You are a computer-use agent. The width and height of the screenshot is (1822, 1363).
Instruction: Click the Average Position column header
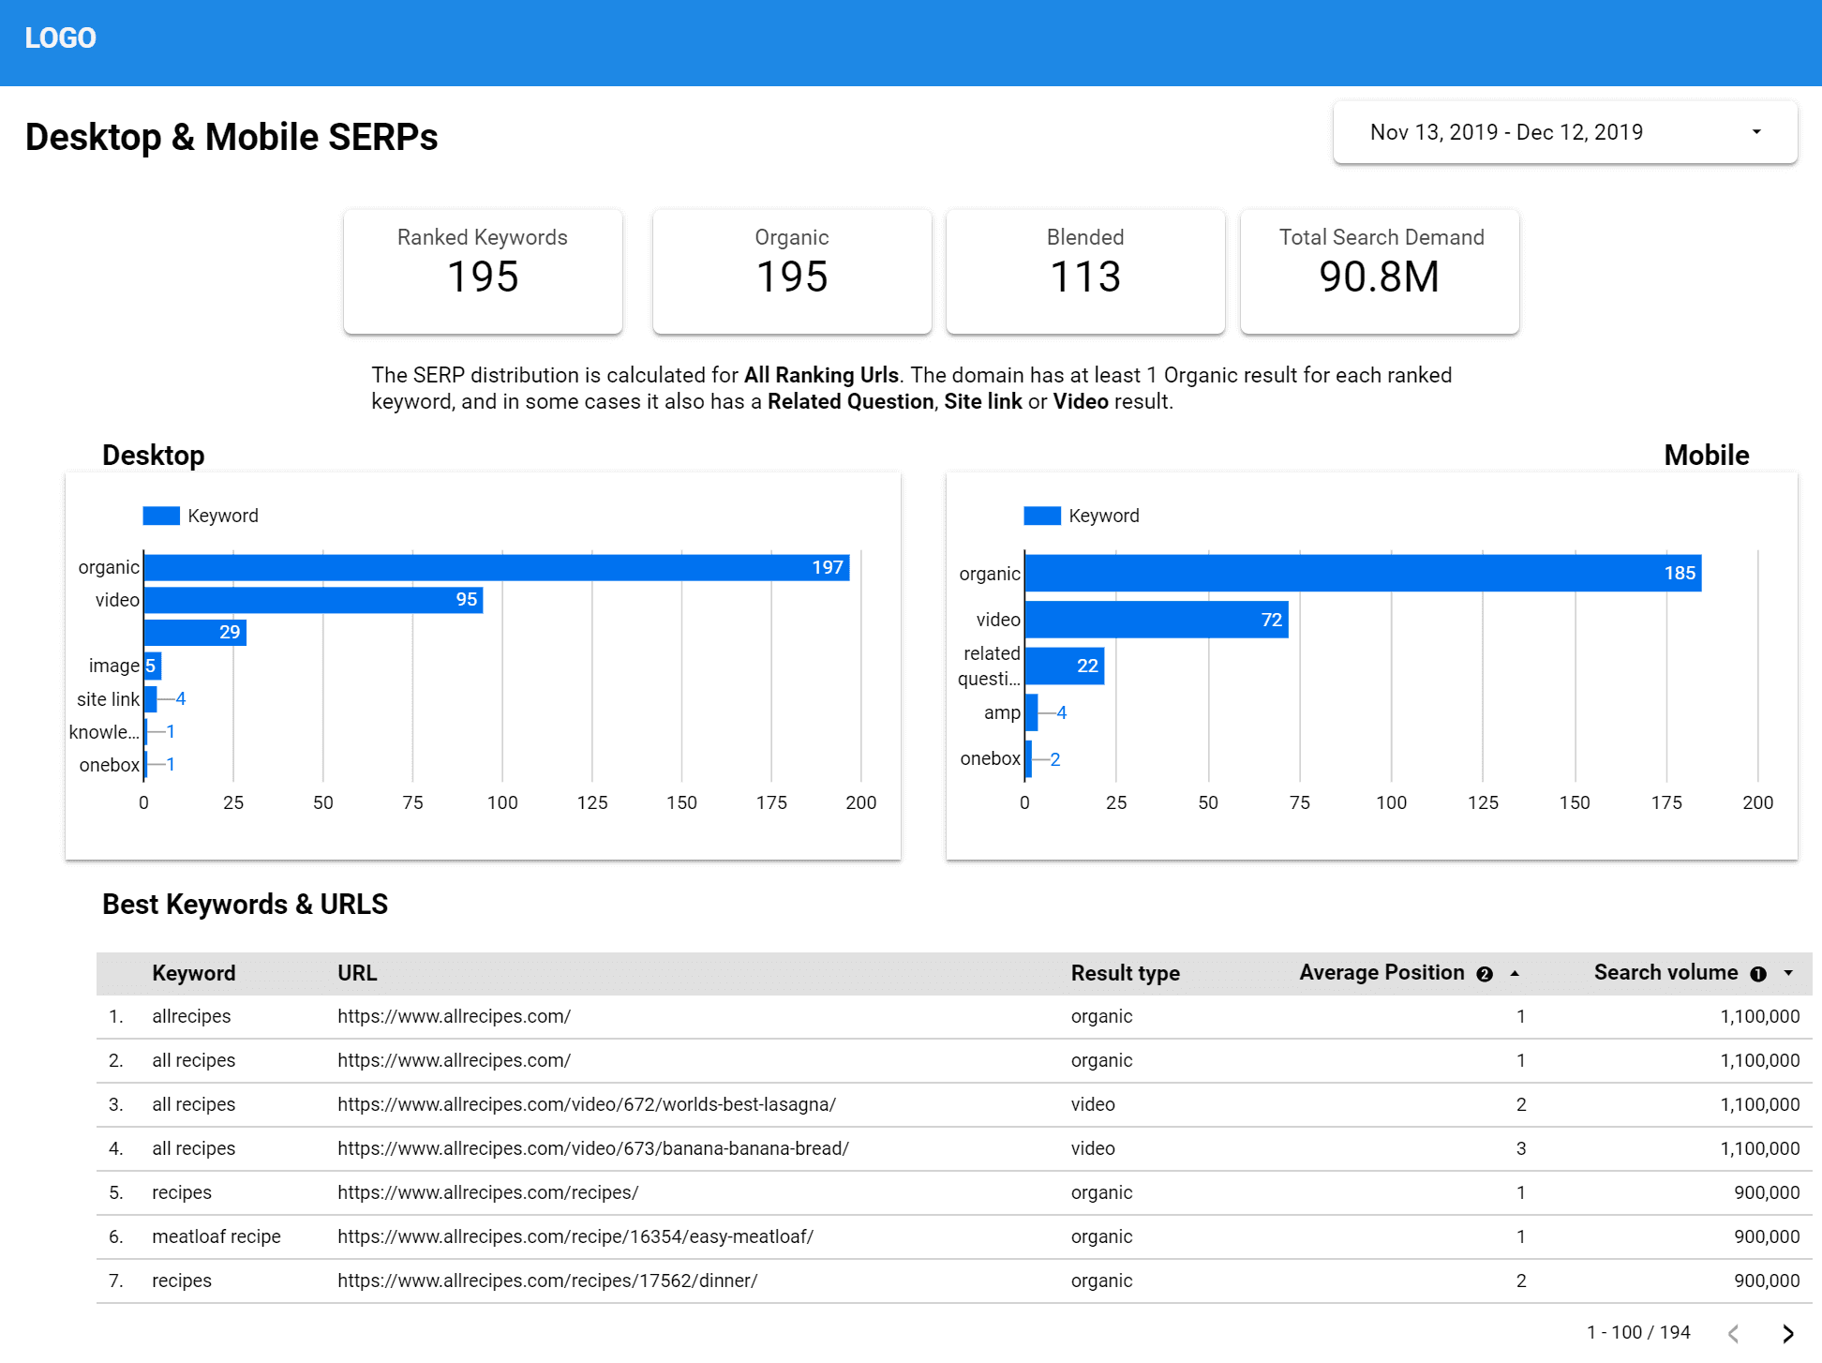tap(1381, 973)
